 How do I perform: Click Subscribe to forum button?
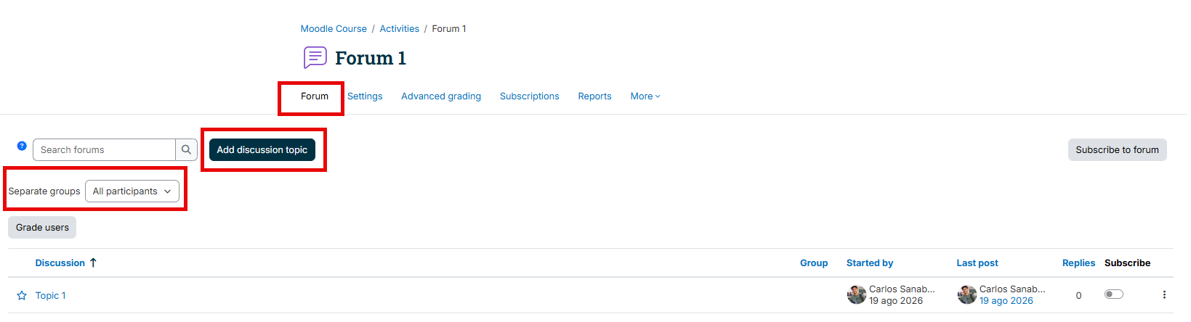point(1117,150)
